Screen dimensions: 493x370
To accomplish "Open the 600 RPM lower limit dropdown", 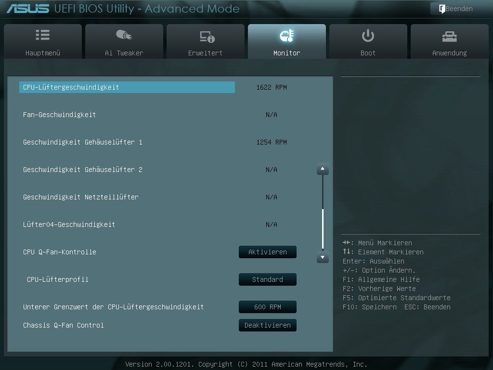I will (x=268, y=307).
